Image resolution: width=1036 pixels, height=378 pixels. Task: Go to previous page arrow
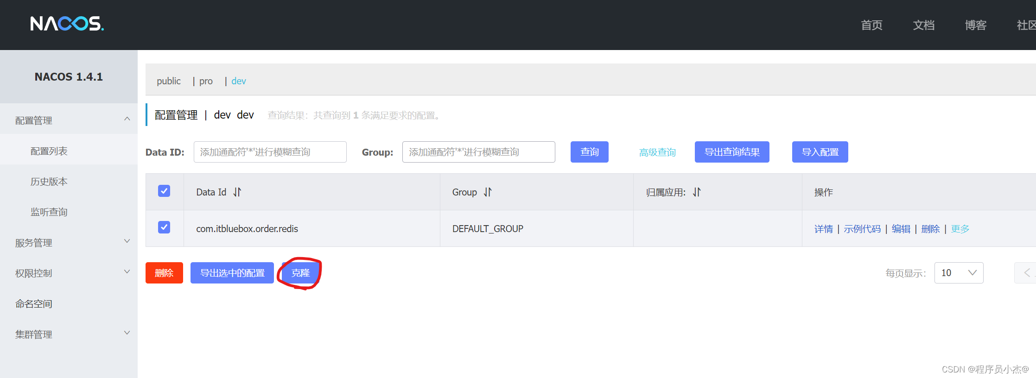pyautogui.click(x=1027, y=273)
